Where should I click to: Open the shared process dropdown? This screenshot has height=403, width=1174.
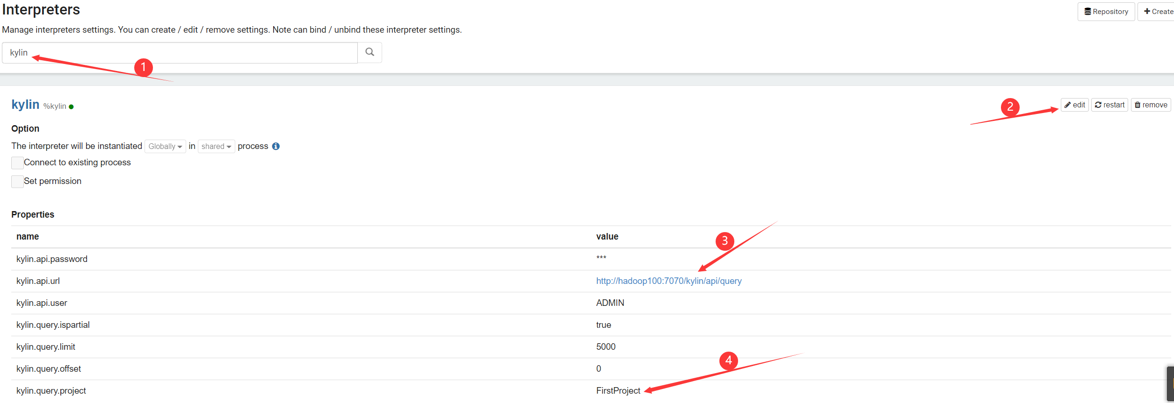[x=216, y=146]
